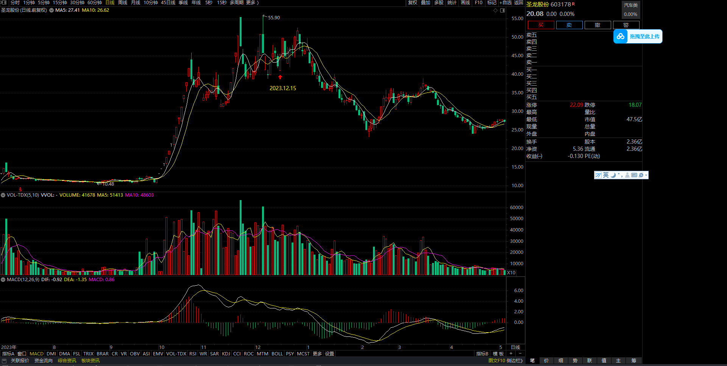727x366 pixels.
Task: Switch to the 周线 weekly period tab
Action: [123, 3]
